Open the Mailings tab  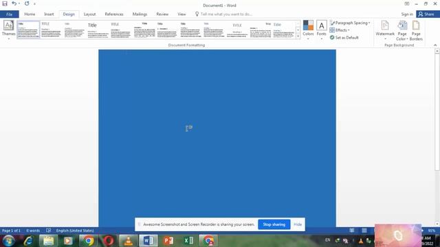point(140,14)
